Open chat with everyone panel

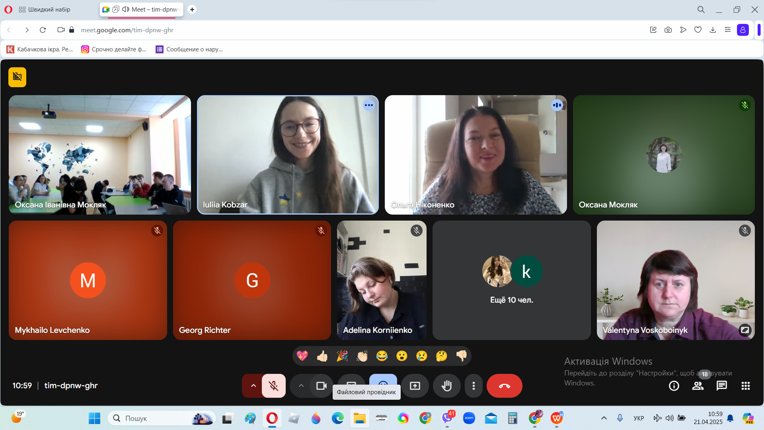[721, 385]
